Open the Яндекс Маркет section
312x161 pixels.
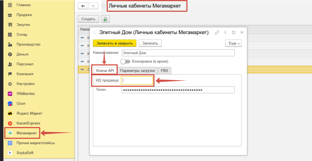(x=29, y=113)
